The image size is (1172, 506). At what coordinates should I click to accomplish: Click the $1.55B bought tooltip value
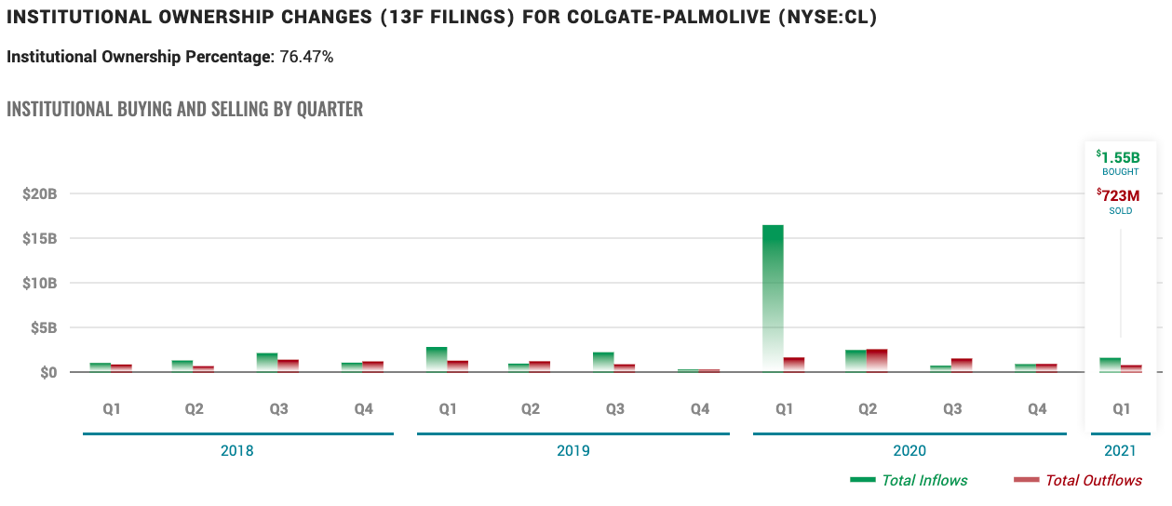click(x=1118, y=157)
